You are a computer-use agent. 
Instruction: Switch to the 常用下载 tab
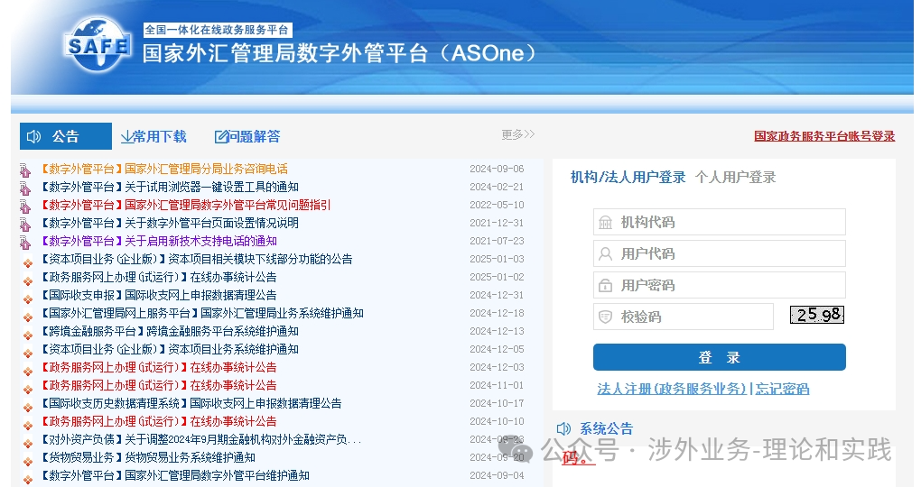pos(153,137)
